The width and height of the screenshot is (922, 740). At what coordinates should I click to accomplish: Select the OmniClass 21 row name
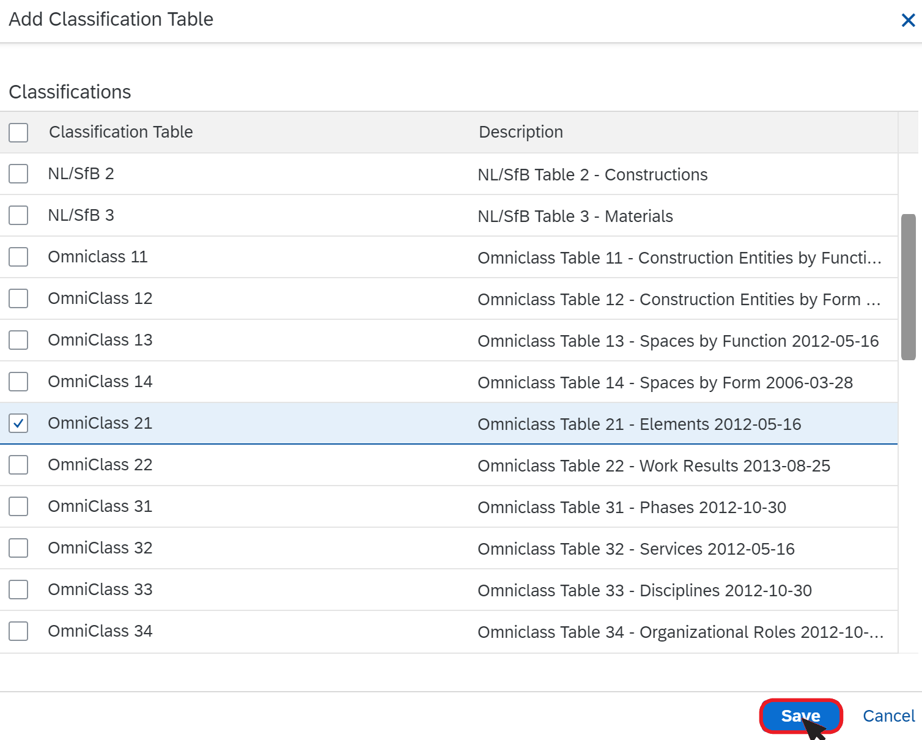(x=100, y=423)
